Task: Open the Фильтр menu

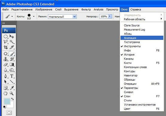Action: (x=86, y=10)
